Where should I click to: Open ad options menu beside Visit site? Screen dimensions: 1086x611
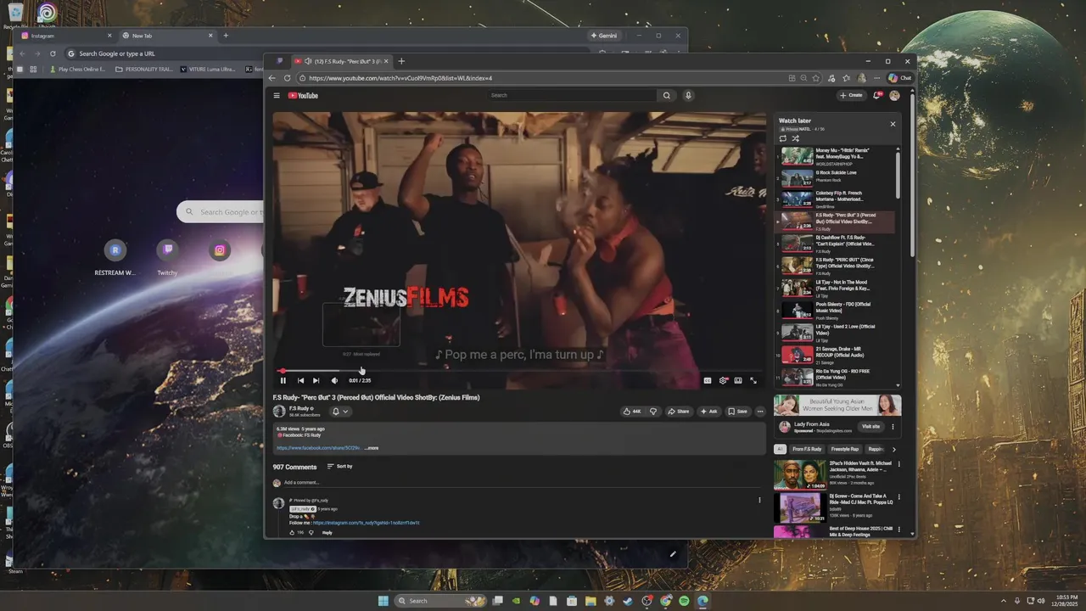click(x=893, y=427)
